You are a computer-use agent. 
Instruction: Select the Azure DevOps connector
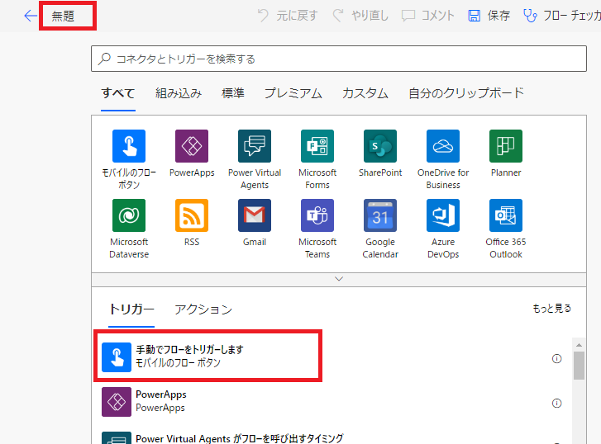point(443,229)
